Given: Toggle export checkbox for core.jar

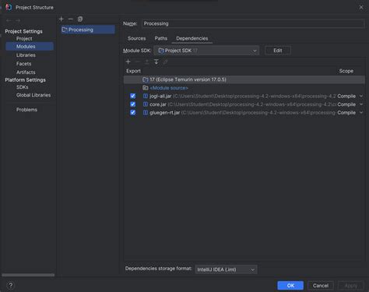Looking at the screenshot, I should (x=132, y=104).
